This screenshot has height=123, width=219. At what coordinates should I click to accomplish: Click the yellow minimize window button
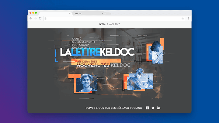click(x=33, y=13)
